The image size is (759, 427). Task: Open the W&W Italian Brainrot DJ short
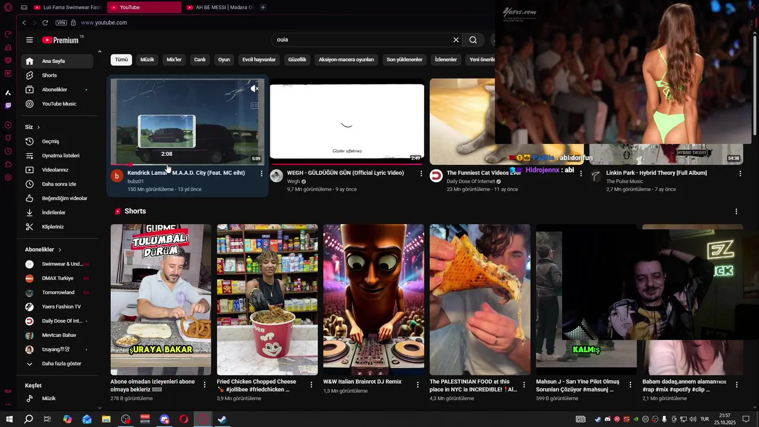(374, 299)
